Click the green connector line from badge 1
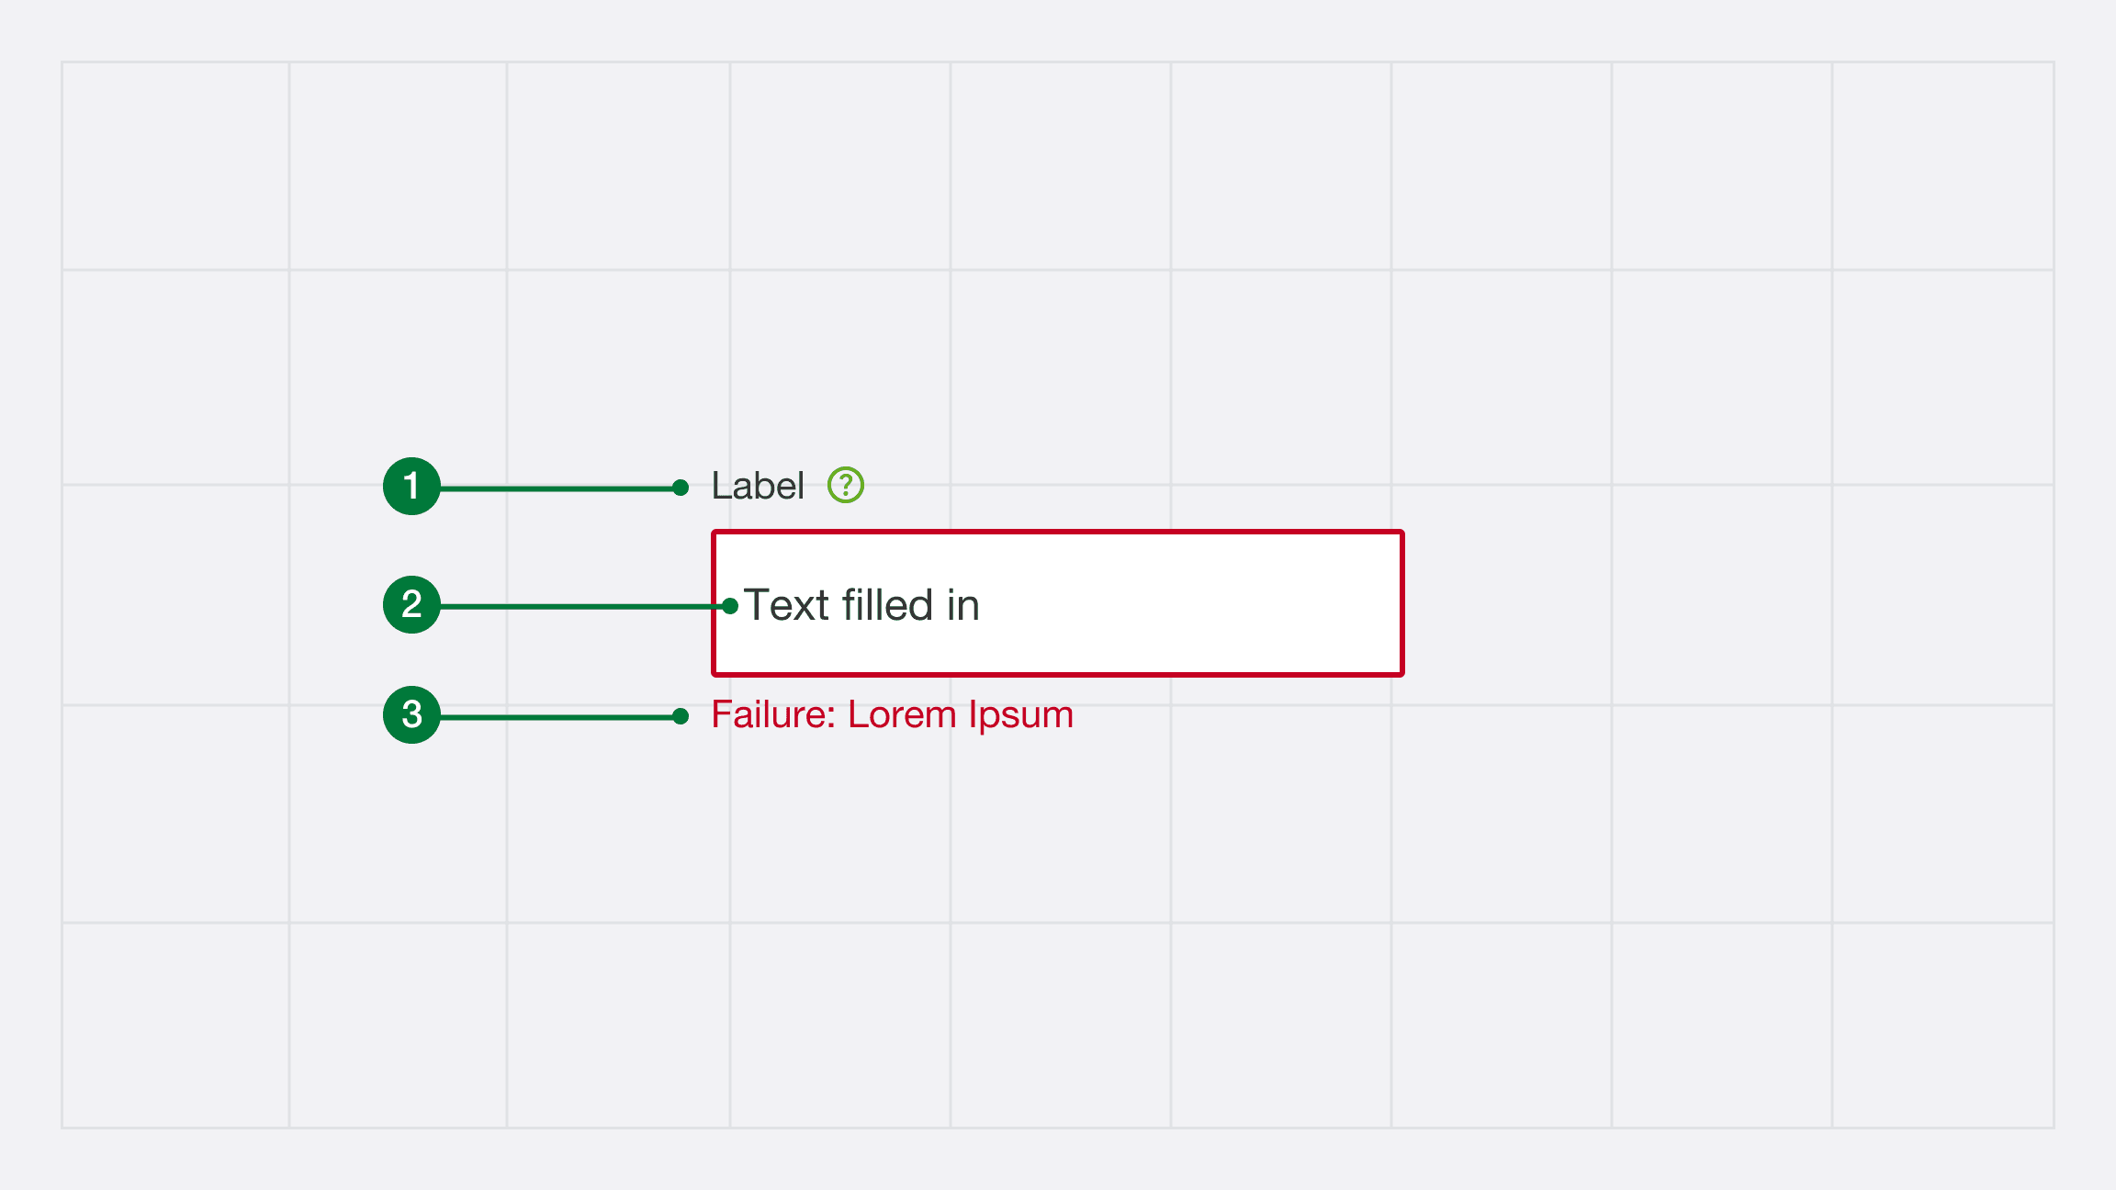 pyautogui.click(x=557, y=488)
